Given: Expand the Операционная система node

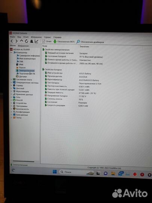Looking at the screenshot, I should point(11,83).
